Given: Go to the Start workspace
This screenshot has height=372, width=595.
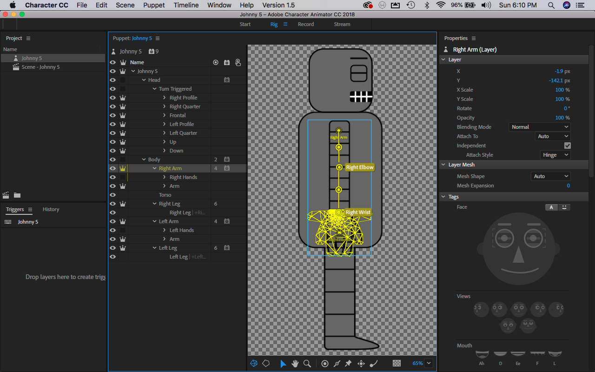Looking at the screenshot, I should [245, 24].
